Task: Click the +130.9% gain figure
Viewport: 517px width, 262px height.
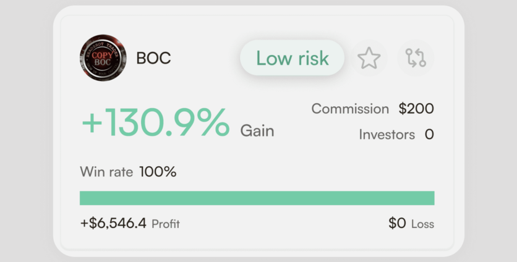Action: tap(155, 122)
